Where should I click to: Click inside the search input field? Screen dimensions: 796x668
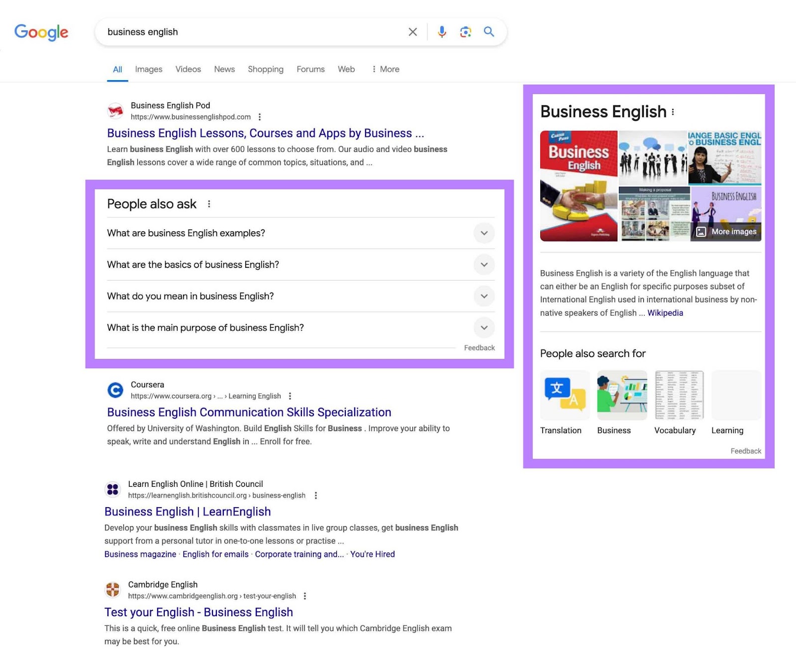click(249, 31)
